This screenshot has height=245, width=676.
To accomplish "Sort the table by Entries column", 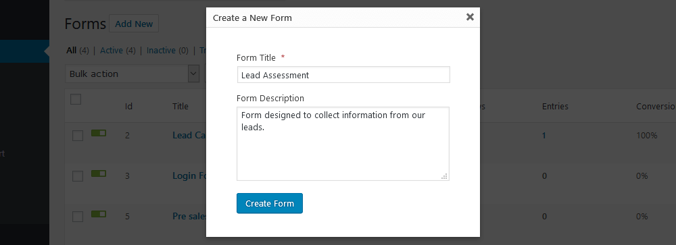I will pos(555,107).
